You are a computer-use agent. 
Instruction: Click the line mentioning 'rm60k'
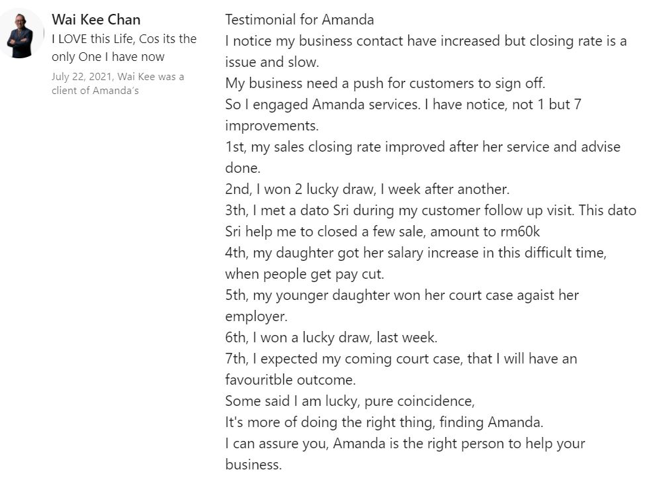click(382, 231)
